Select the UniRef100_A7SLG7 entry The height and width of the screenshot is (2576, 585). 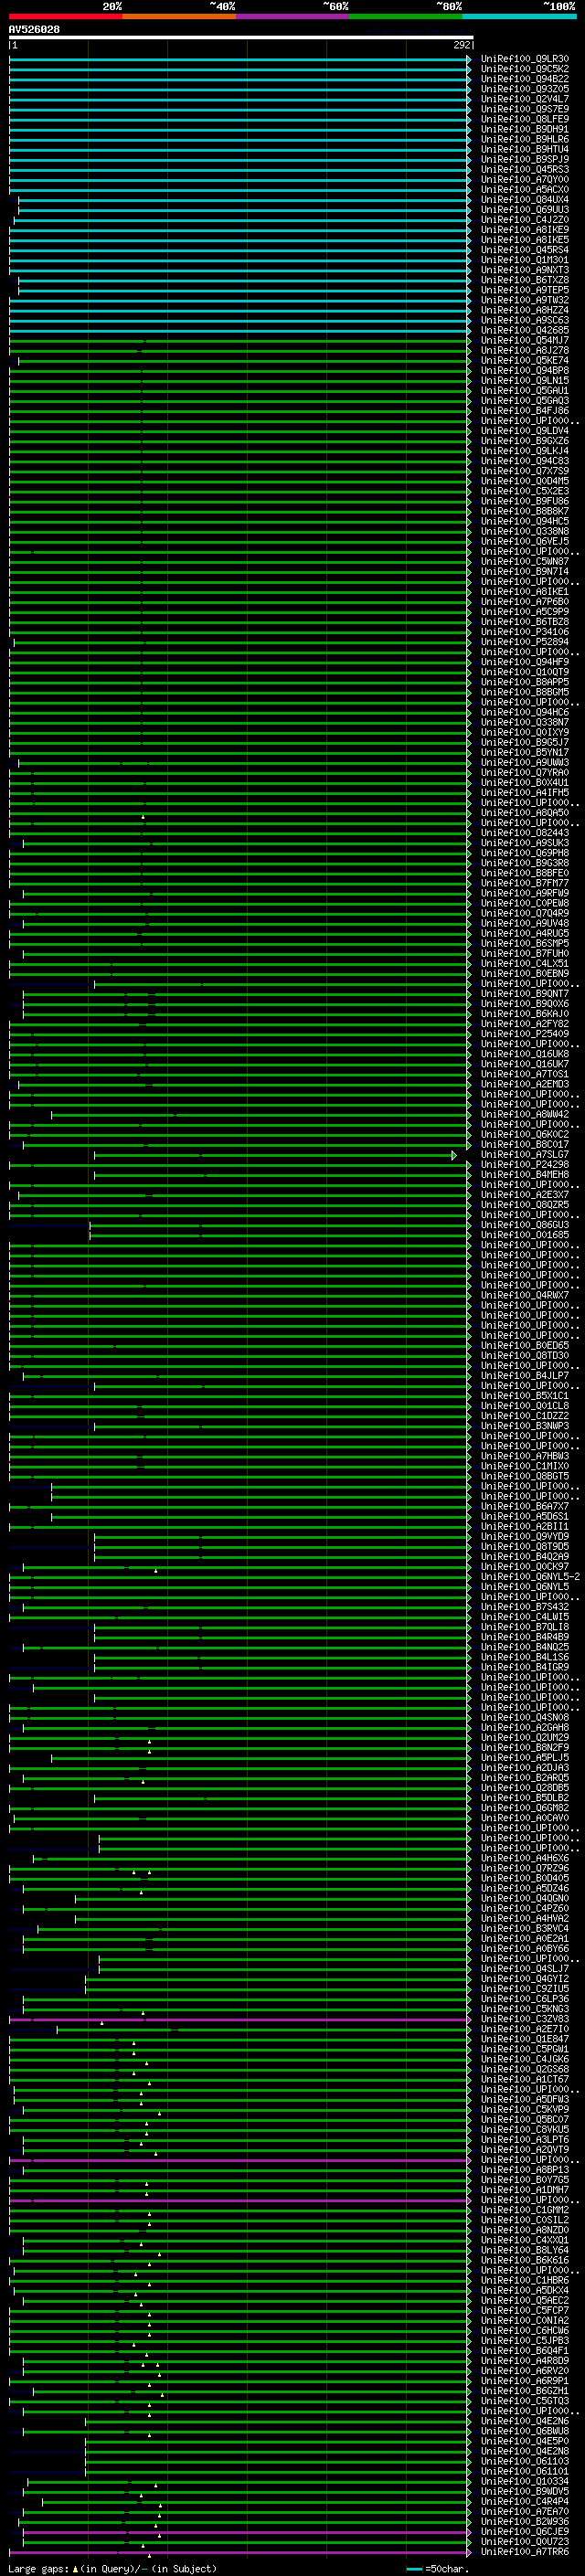point(525,1155)
